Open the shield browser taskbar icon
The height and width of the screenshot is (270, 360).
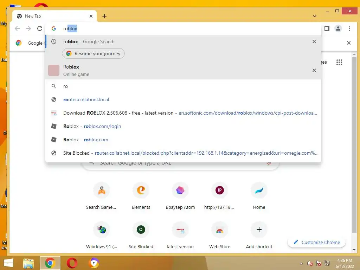coord(94,263)
